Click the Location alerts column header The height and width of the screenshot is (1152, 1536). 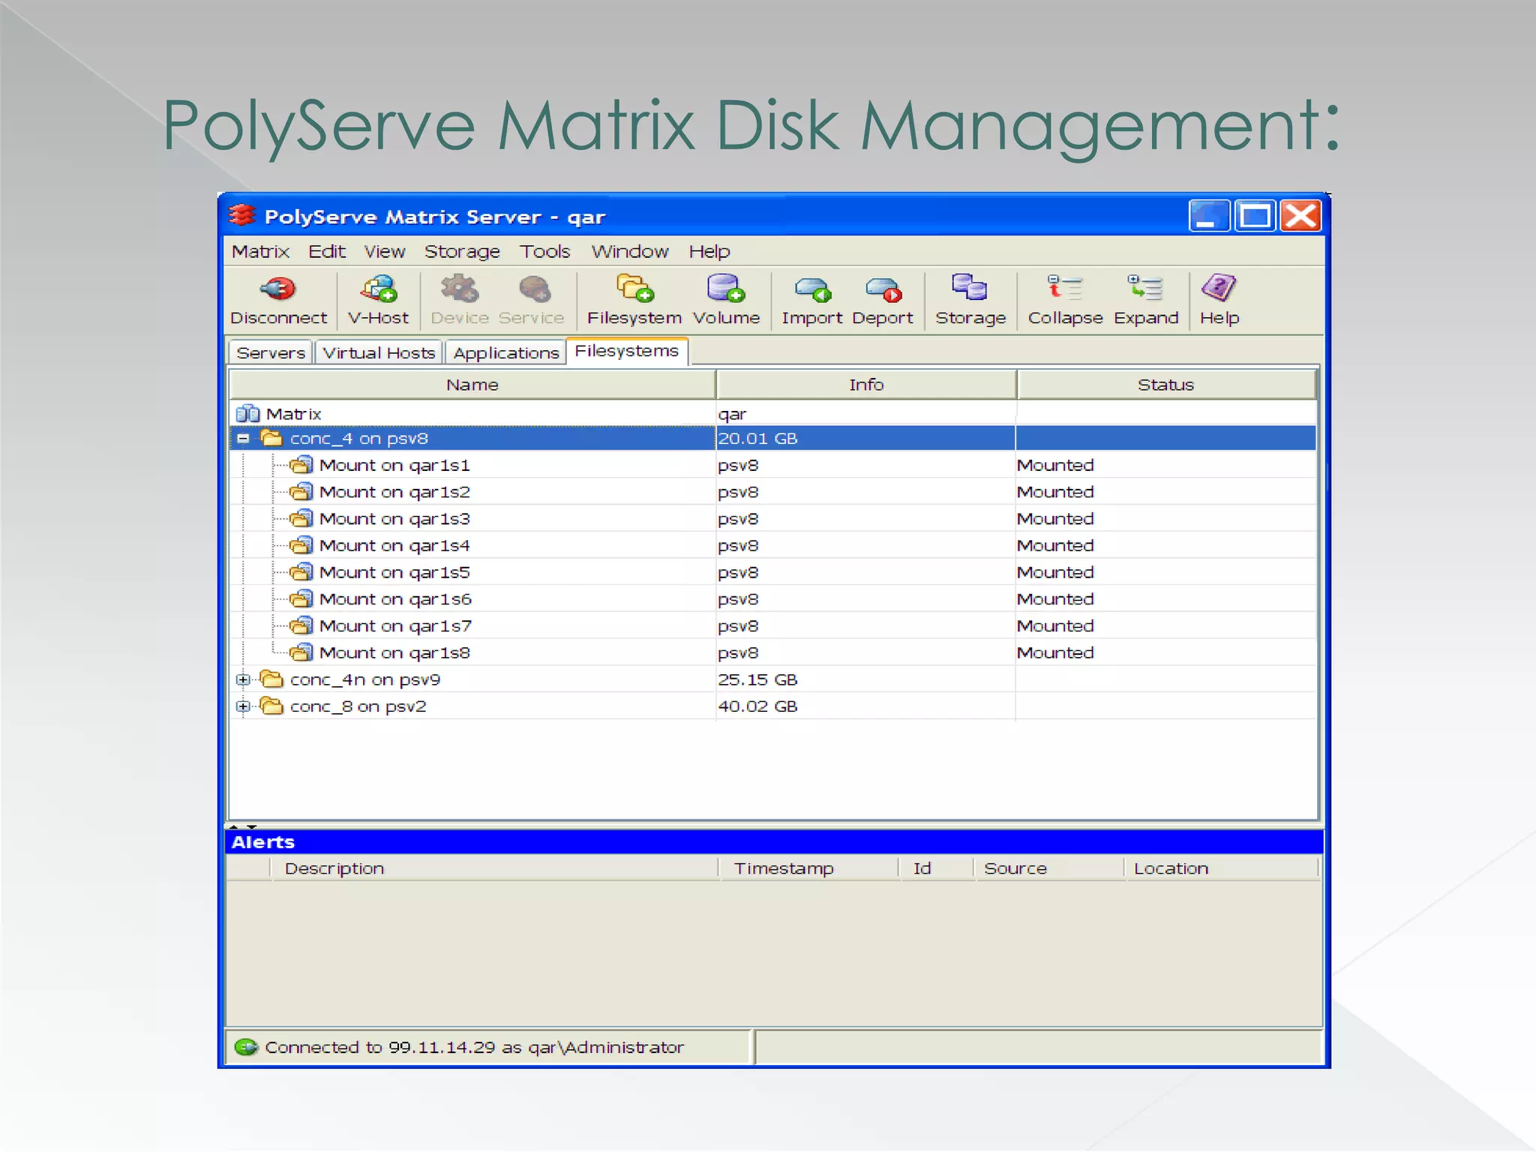1221,868
